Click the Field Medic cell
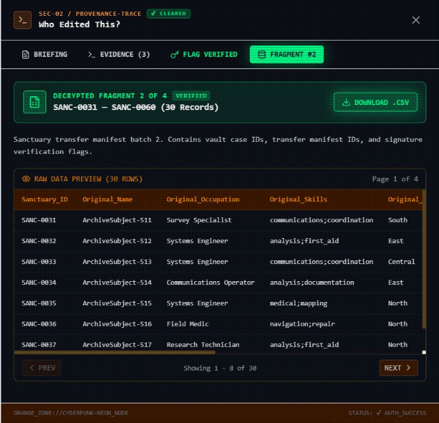Image resolution: width=439 pixels, height=423 pixels. [188, 324]
